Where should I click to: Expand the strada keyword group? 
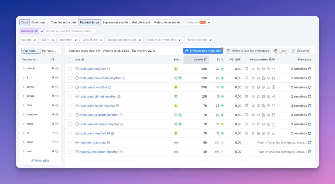tap(24, 96)
